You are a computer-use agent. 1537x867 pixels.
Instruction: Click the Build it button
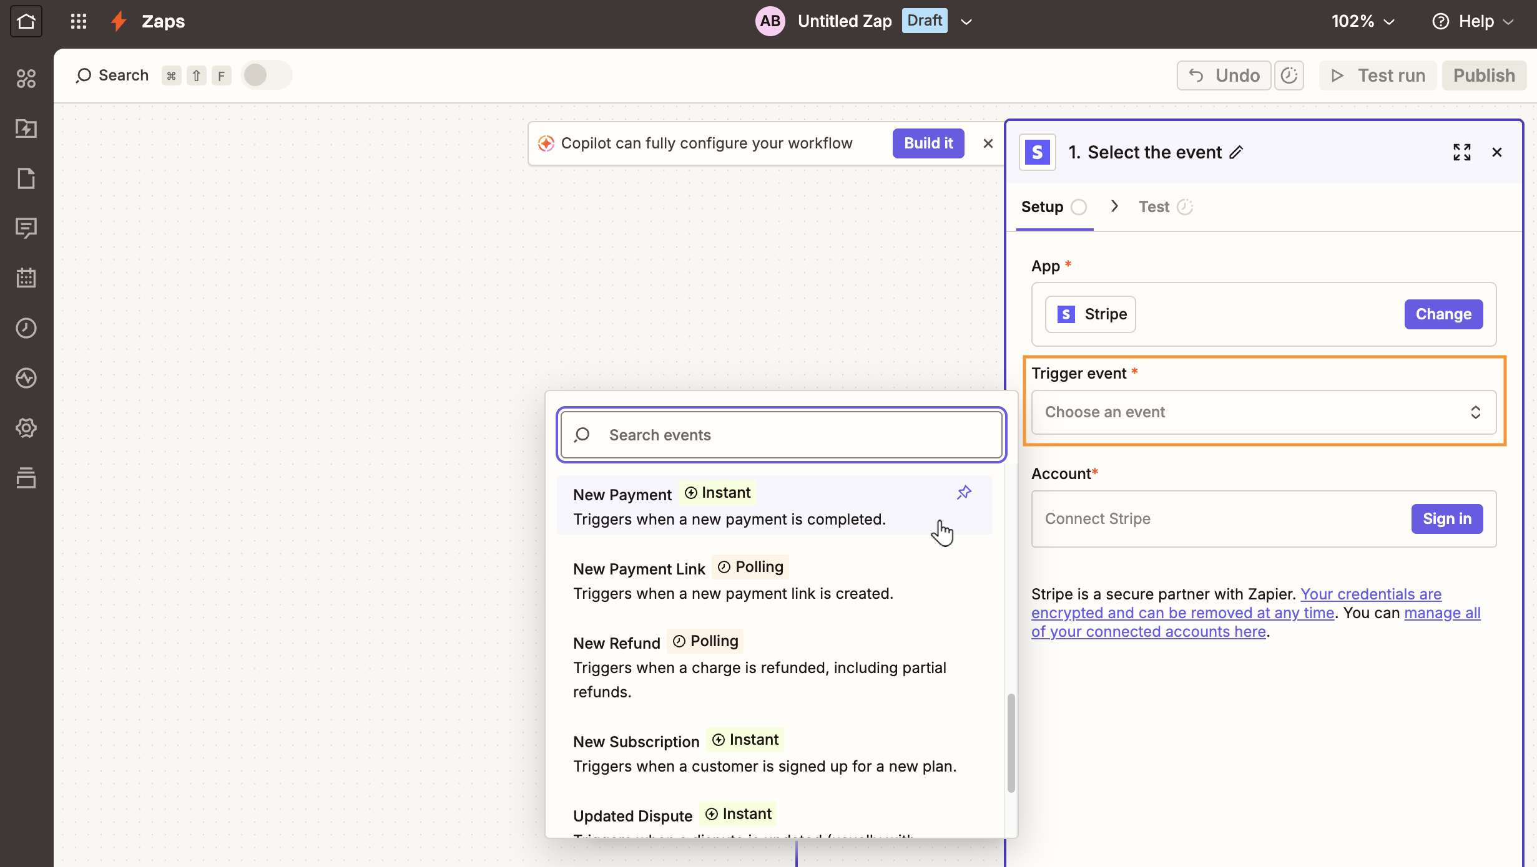point(928,143)
